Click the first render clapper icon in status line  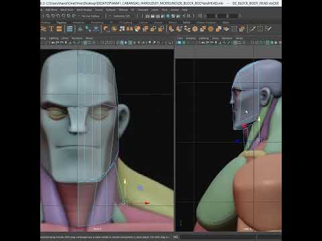(148, 16)
